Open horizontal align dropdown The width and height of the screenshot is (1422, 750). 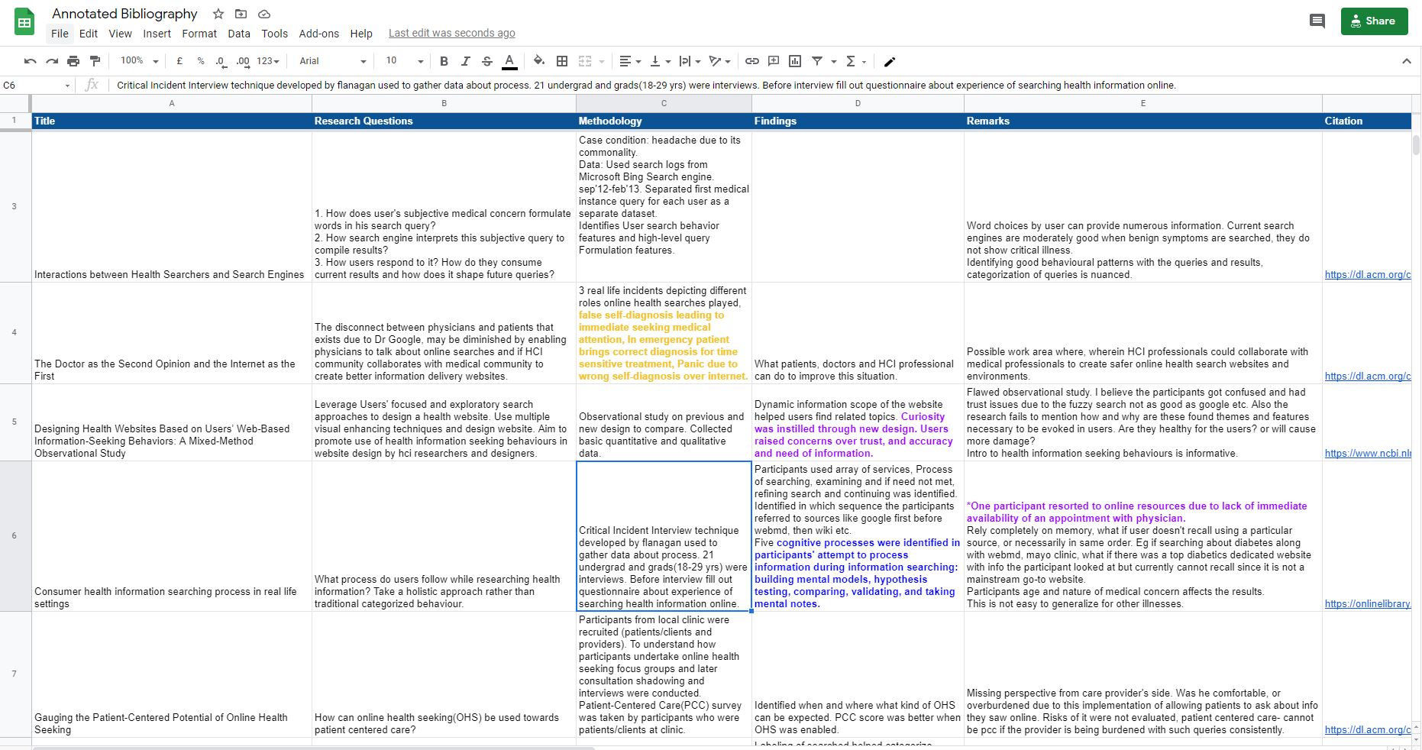coord(630,61)
